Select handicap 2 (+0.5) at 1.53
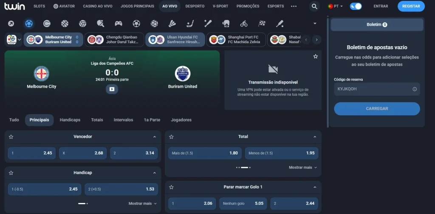435x214 pixels. click(x=121, y=189)
